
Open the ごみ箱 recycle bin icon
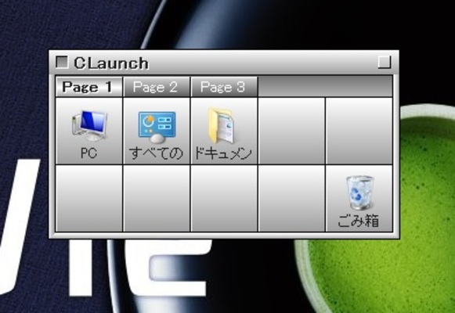pyautogui.click(x=359, y=199)
